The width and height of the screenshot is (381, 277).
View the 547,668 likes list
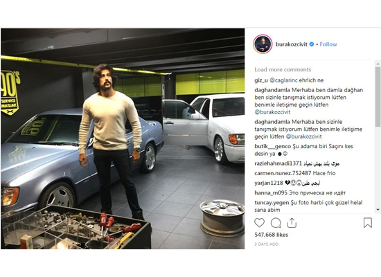271,235
